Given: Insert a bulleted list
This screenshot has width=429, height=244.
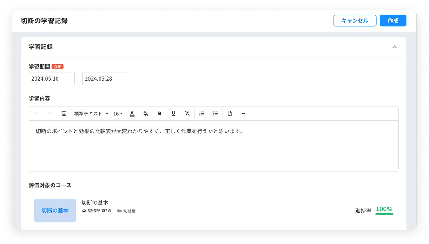Looking at the screenshot, I should click(x=216, y=114).
